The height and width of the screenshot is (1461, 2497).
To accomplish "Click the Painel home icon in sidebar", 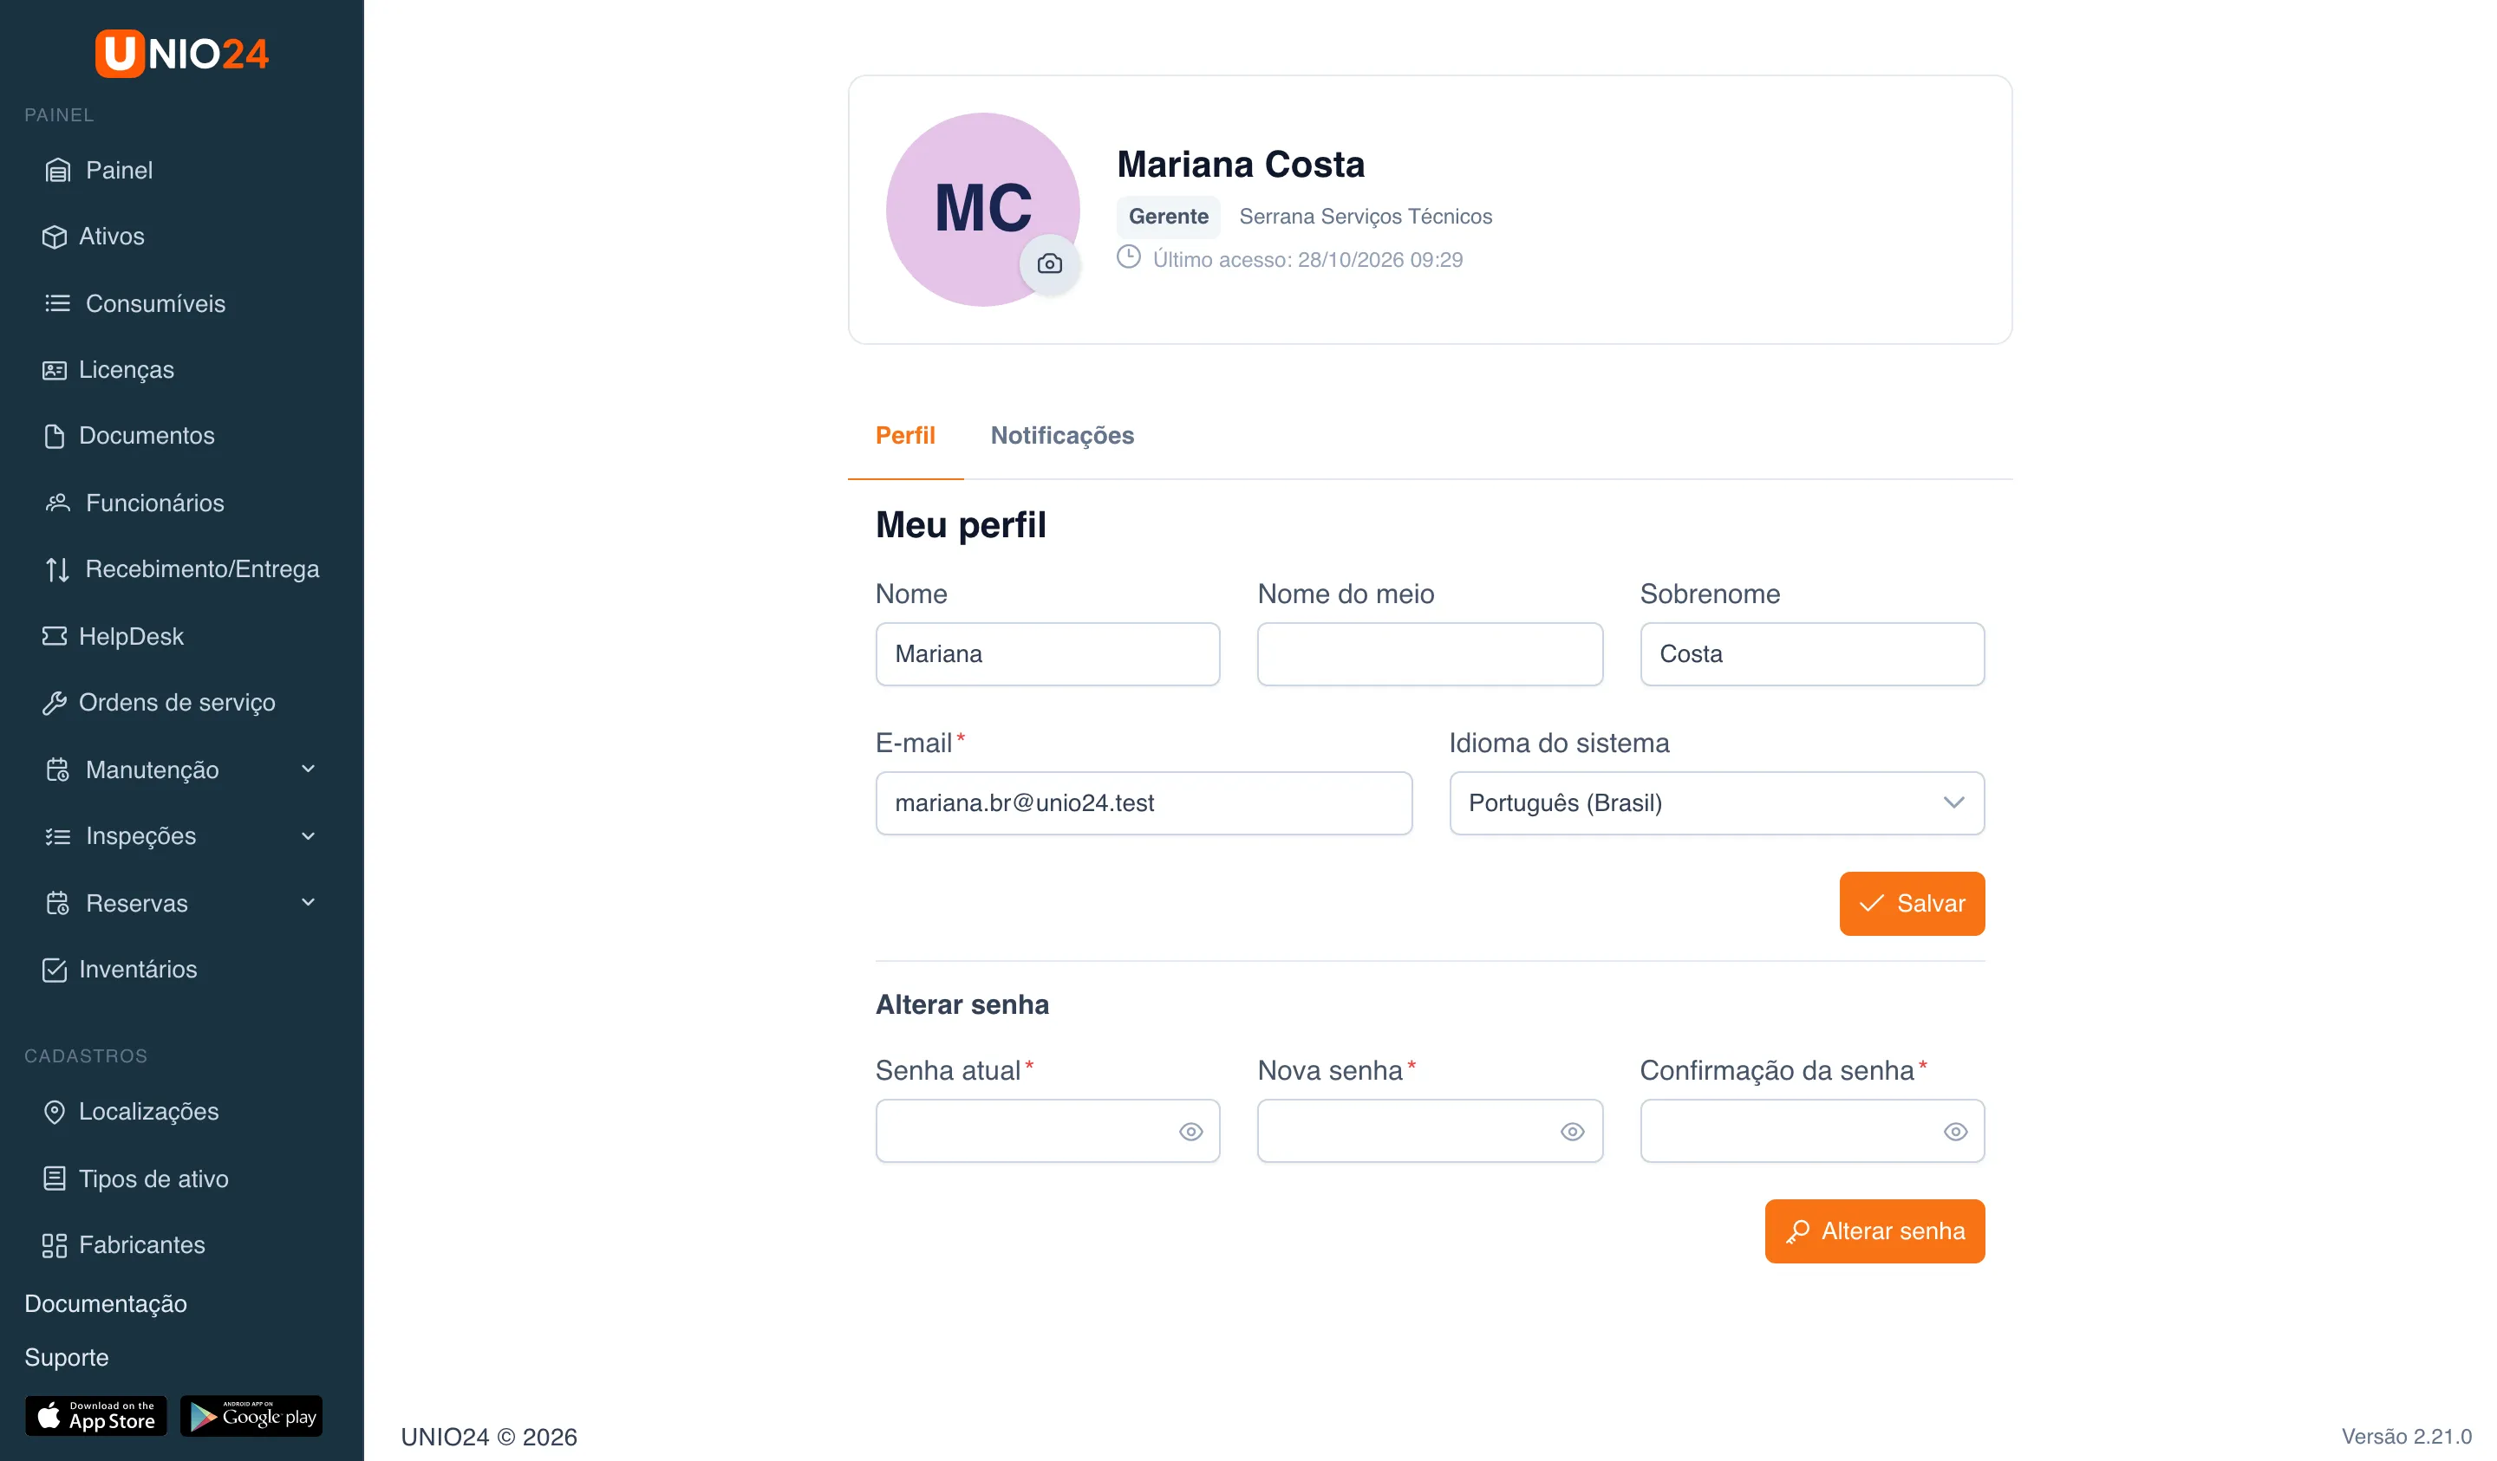I will 57,171.
